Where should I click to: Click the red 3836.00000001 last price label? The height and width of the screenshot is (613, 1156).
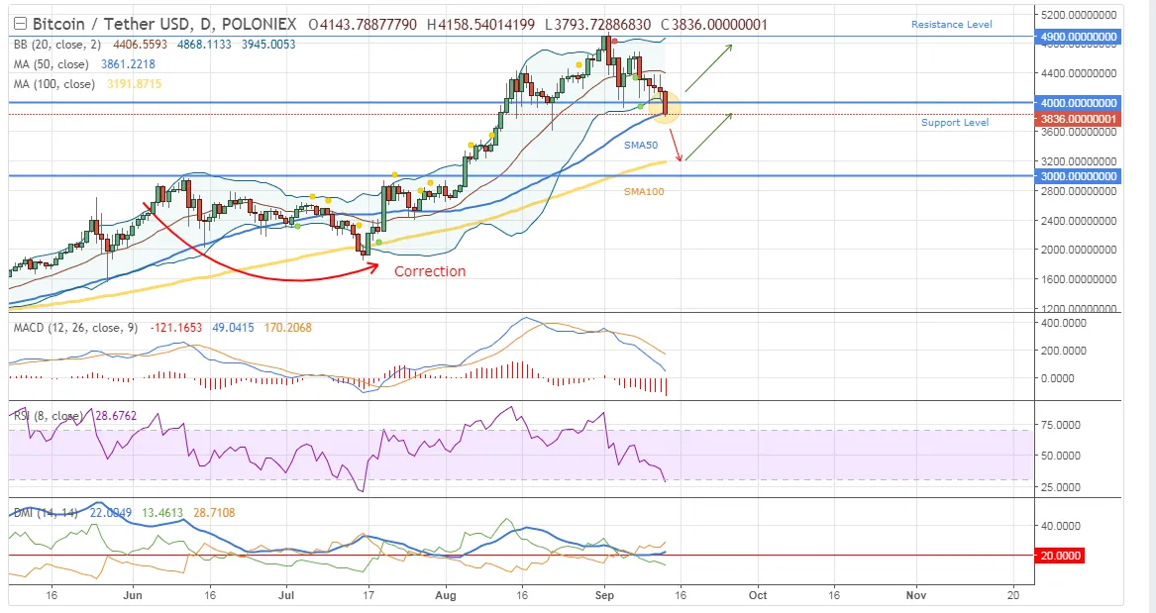1078,119
